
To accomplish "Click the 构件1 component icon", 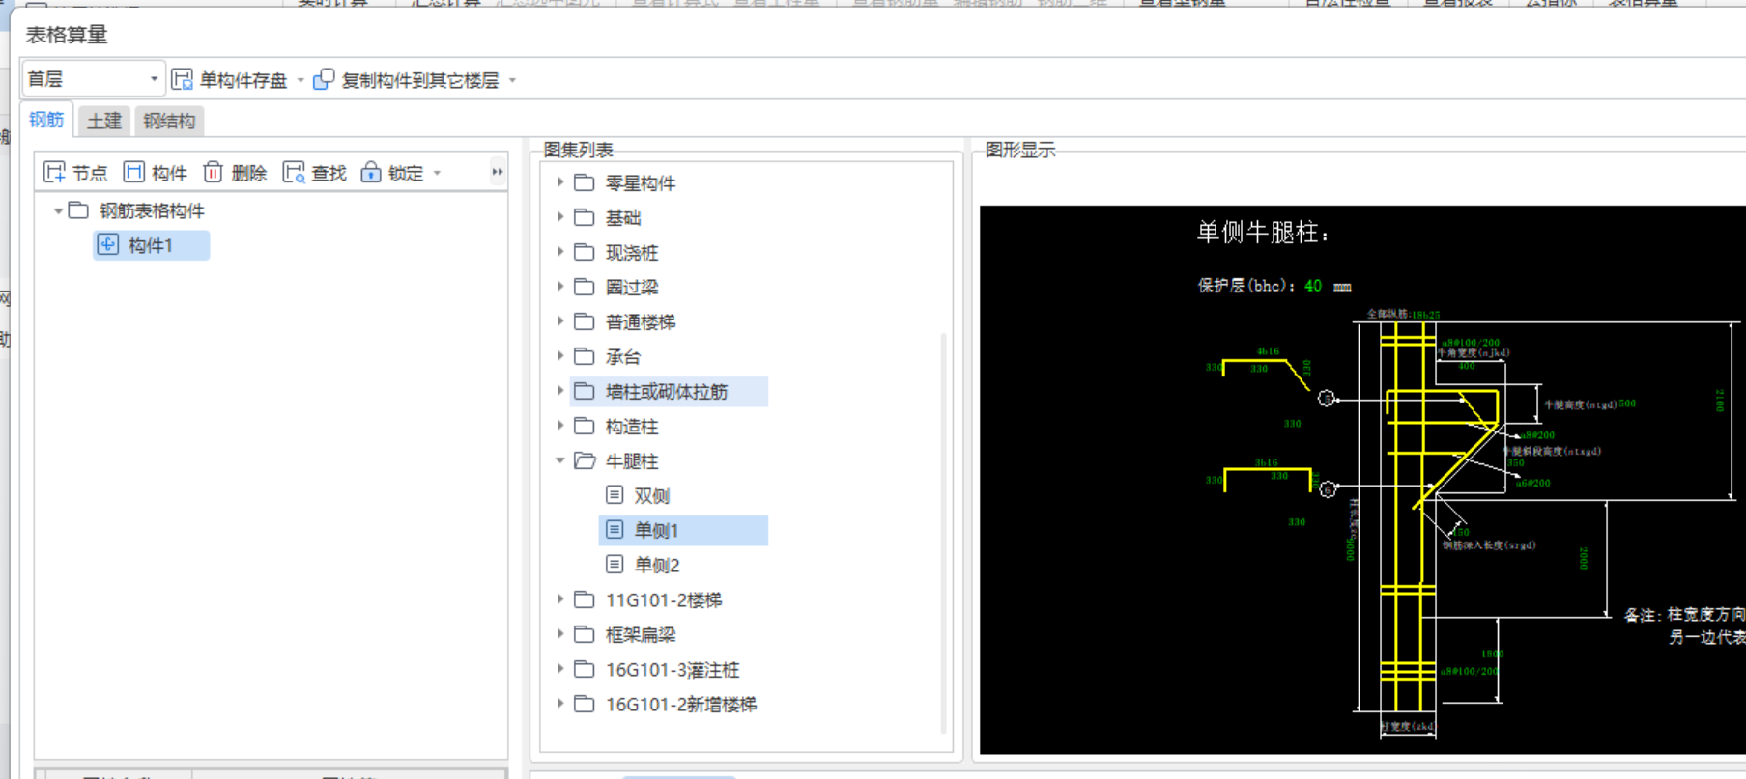I will [x=108, y=245].
